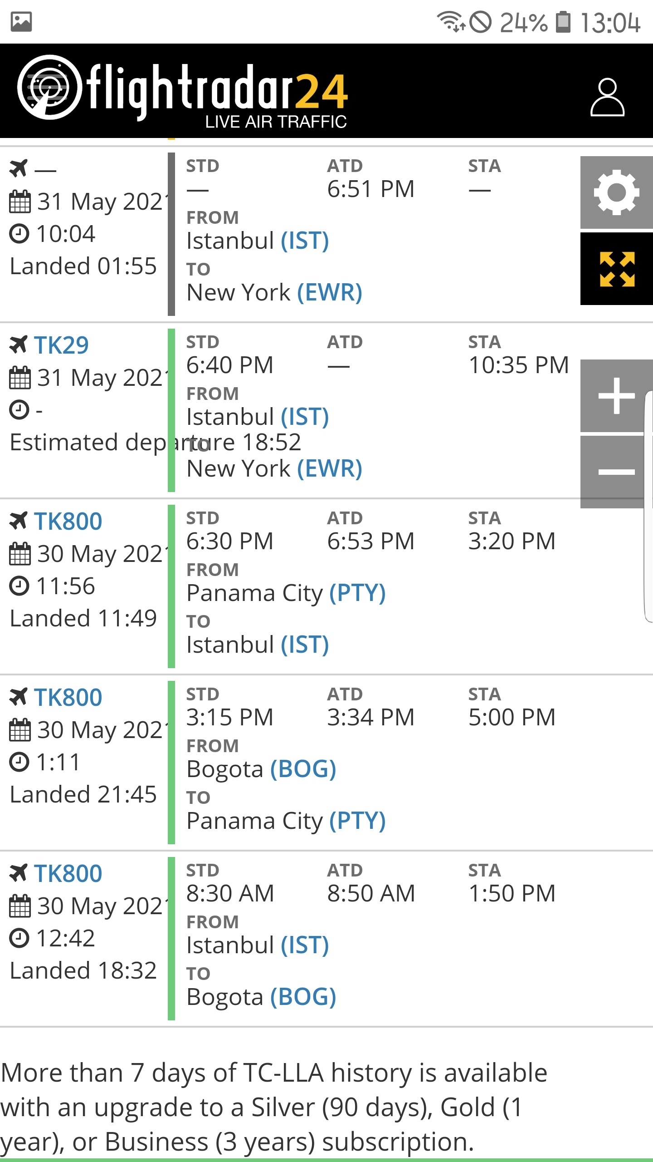The width and height of the screenshot is (653, 1162).
Task: Open the user account profile icon
Action: [x=607, y=97]
